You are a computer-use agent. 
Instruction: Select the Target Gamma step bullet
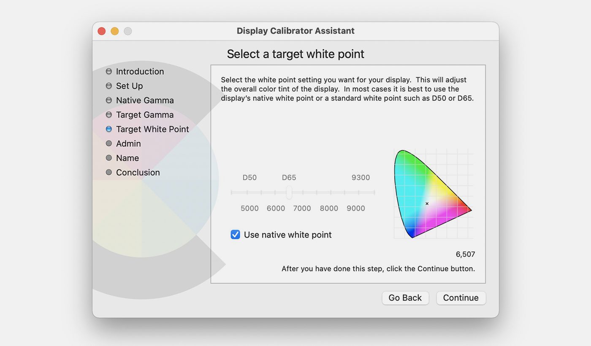(109, 115)
